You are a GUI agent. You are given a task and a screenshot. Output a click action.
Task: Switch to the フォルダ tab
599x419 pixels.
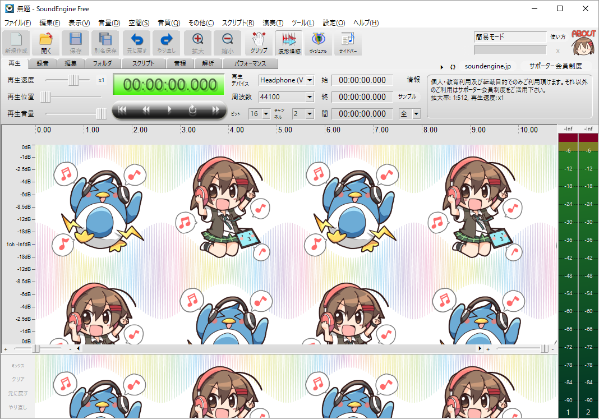point(103,63)
